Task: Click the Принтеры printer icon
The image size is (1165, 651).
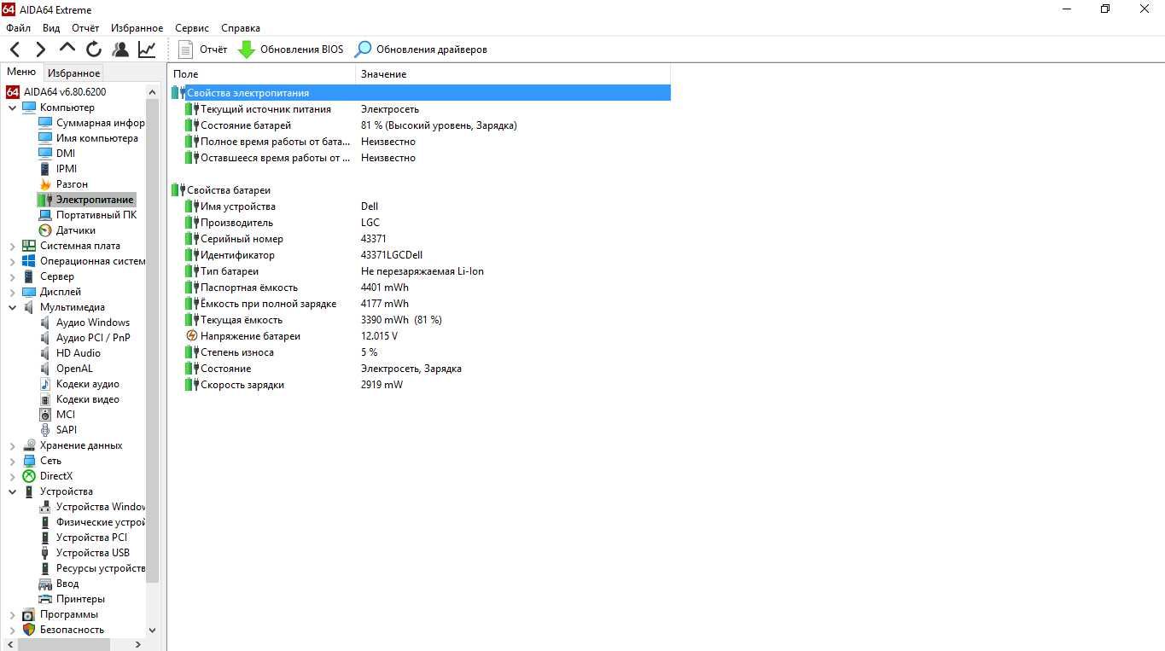Action: click(x=45, y=599)
